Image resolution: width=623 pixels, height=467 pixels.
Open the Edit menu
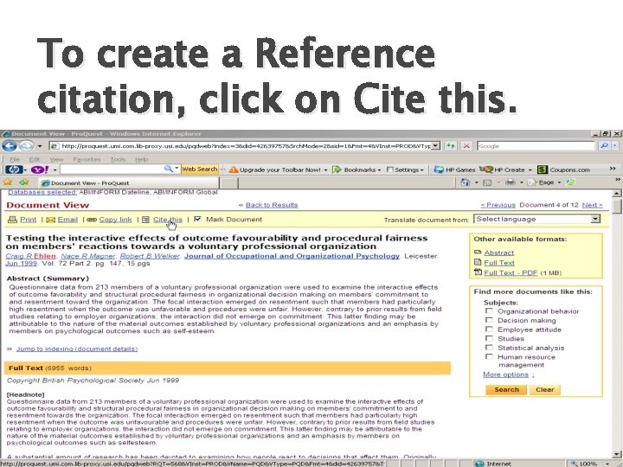pyautogui.click(x=35, y=159)
